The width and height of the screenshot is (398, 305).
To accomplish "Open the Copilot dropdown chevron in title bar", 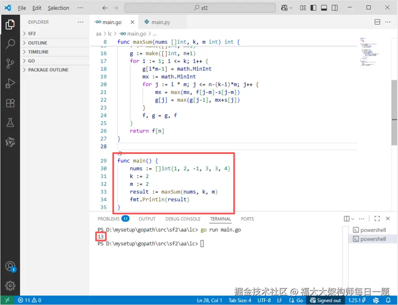I will click(291, 8).
